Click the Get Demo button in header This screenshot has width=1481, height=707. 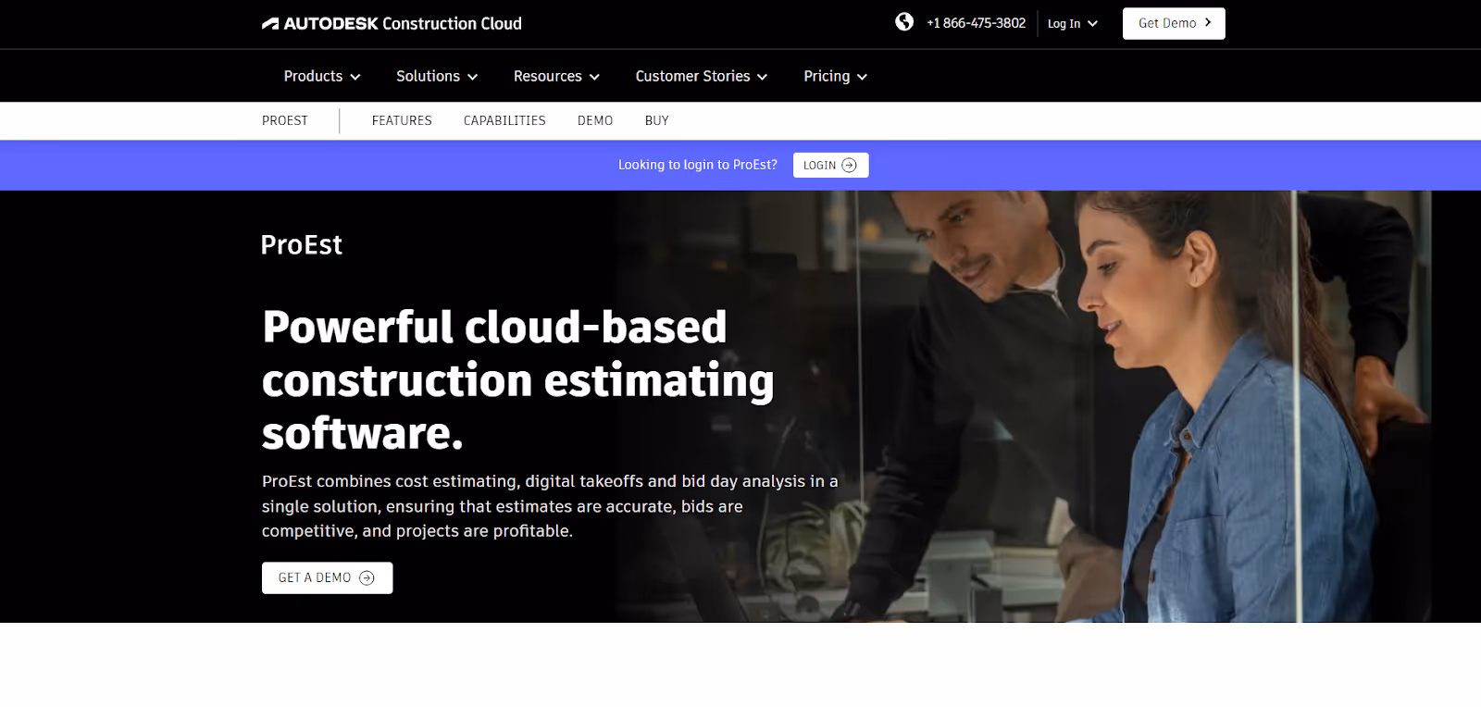(1174, 23)
